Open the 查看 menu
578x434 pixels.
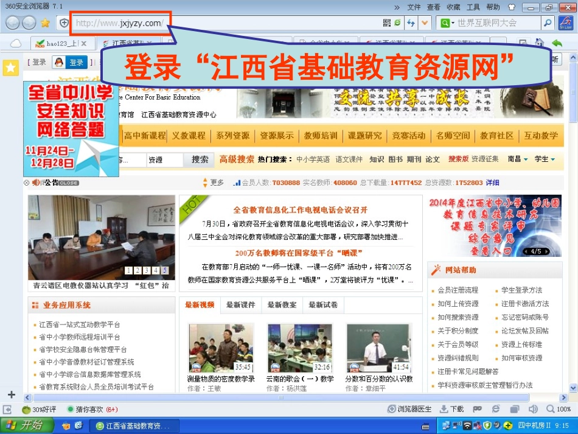pyautogui.click(x=433, y=7)
